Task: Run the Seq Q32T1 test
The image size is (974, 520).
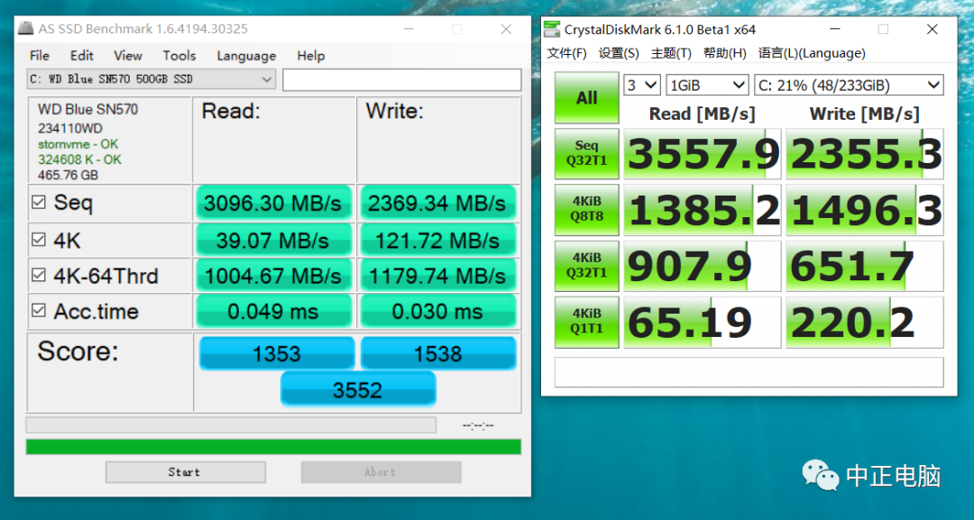Action: coord(586,153)
